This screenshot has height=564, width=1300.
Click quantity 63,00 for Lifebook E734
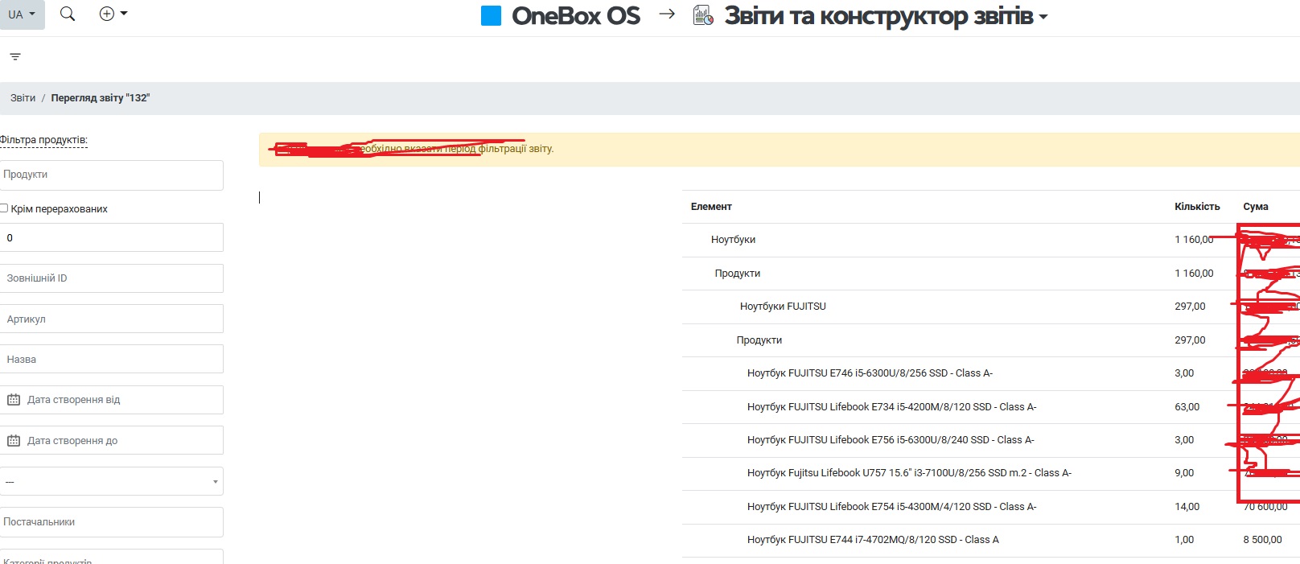1187,407
